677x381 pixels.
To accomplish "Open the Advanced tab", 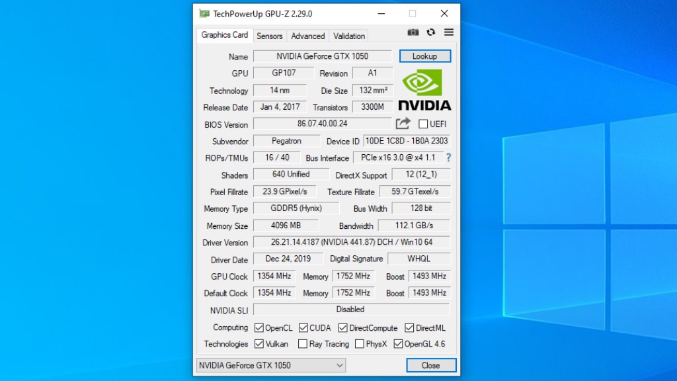I will (308, 36).
